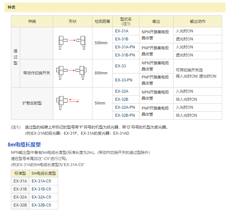
Task: Click the EX-33 model cell
Action: (x=120, y=66)
